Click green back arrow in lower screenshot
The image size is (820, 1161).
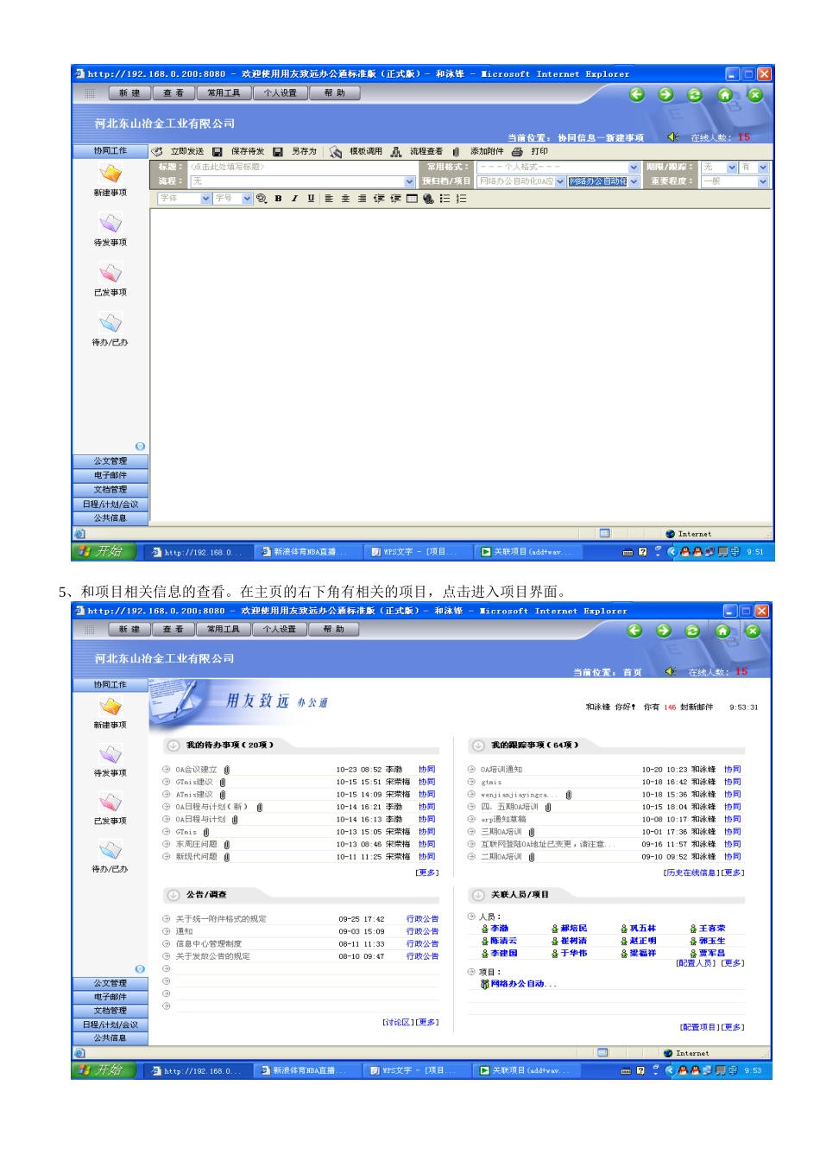pos(634,631)
